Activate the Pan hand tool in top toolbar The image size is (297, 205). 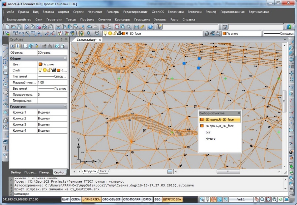point(103,27)
